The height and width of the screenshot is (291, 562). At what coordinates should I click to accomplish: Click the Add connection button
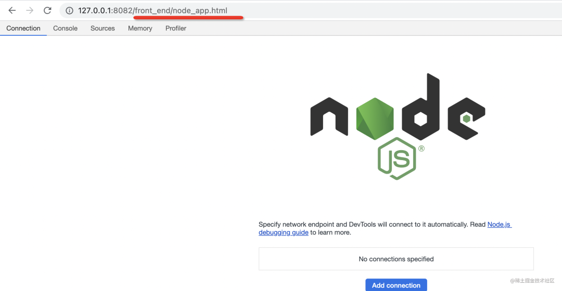[x=396, y=285]
